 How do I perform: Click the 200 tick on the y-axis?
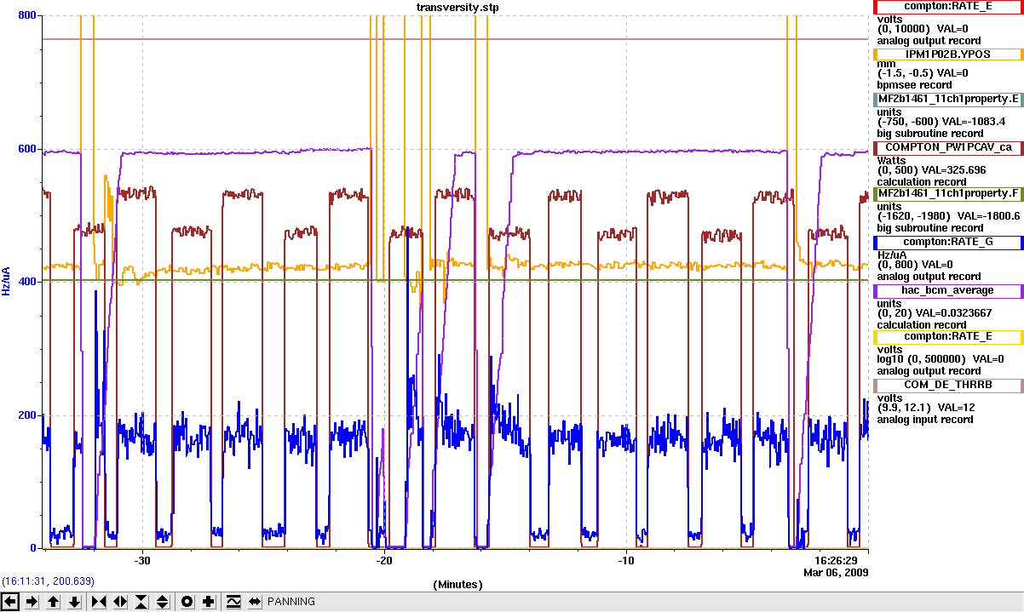[26, 415]
